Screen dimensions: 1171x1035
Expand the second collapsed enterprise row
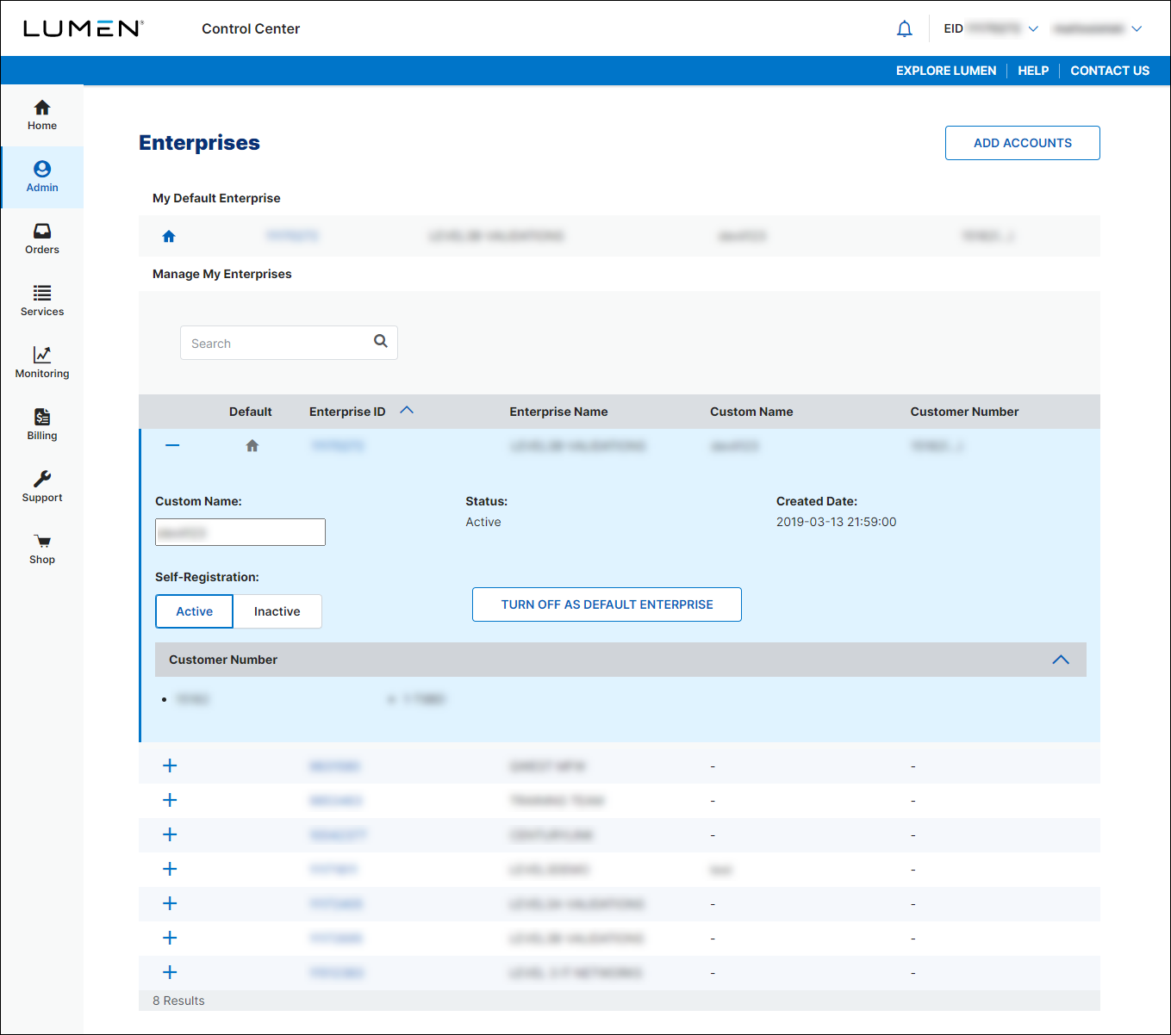coord(170,800)
